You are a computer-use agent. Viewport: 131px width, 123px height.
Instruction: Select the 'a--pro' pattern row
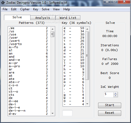(x=29, y=66)
